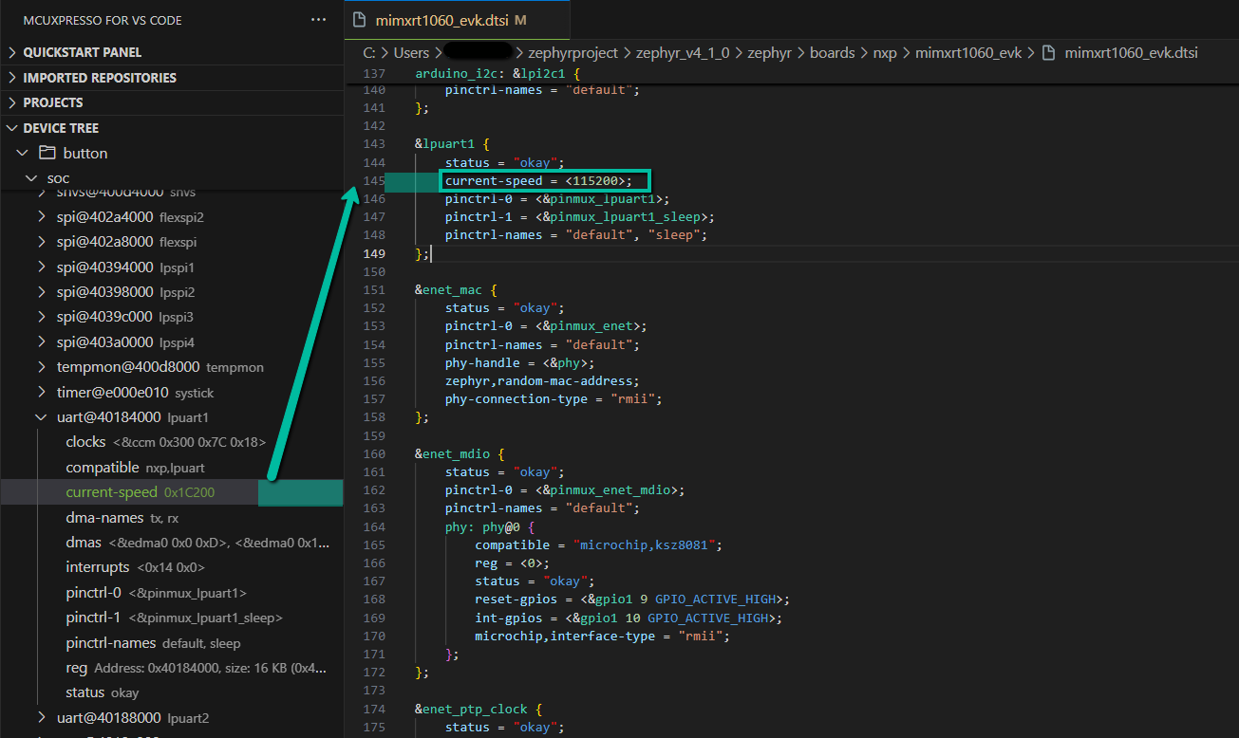Viewport: 1239px width, 738px height.
Task: Click the file icon at the end of the breadcrumb
Action: [x=1047, y=52]
